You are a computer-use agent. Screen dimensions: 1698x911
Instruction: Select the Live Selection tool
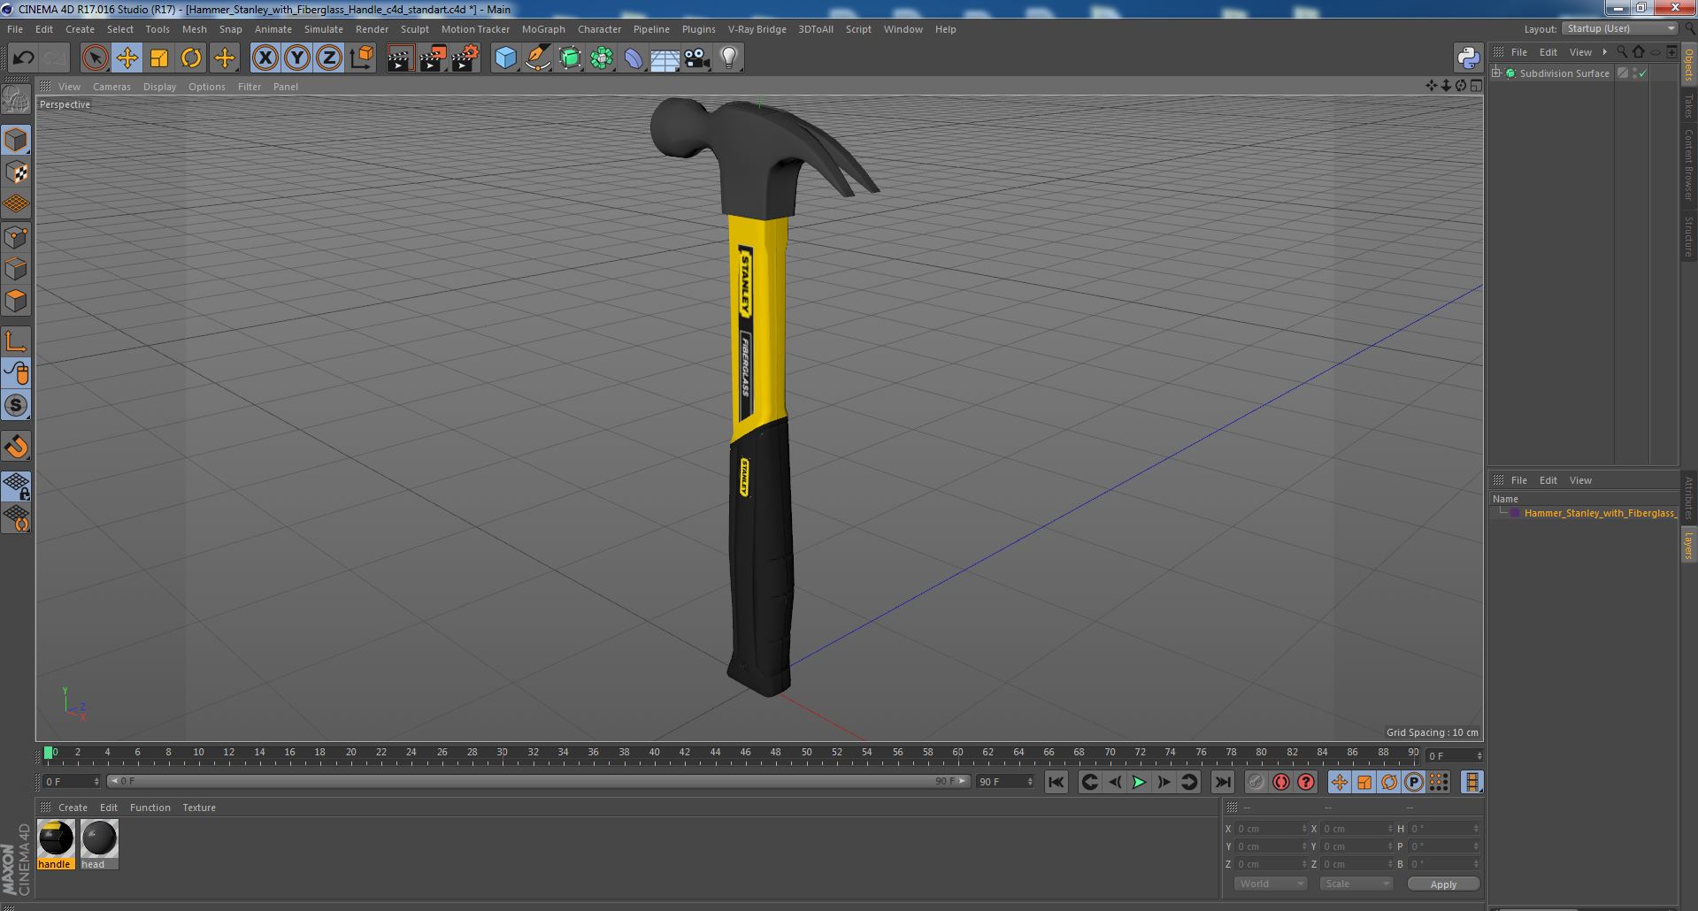(x=95, y=58)
